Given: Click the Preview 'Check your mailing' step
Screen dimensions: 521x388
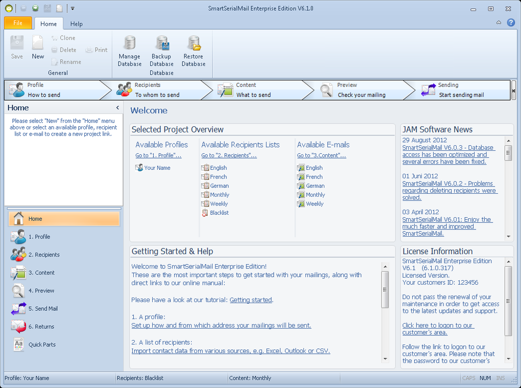Looking at the screenshot, I should coord(362,90).
